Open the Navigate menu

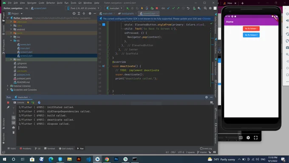pyautogui.click(x=32, y=3)
